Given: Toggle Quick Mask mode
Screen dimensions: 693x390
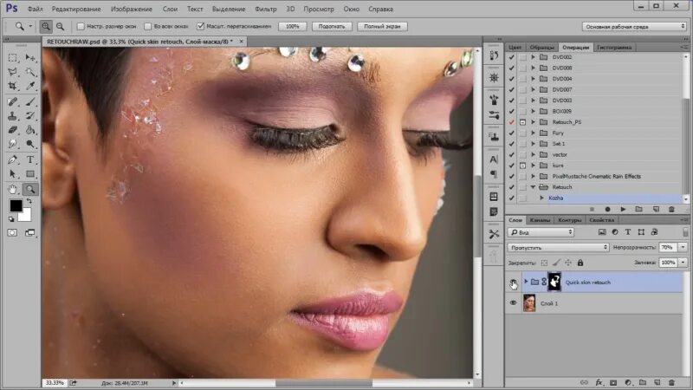Looking at the screenshot, I should [x=12, y=232].
